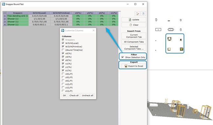213x125 pixels.
Task: Insert from All Component Tabs
Action: click(134, 42)
